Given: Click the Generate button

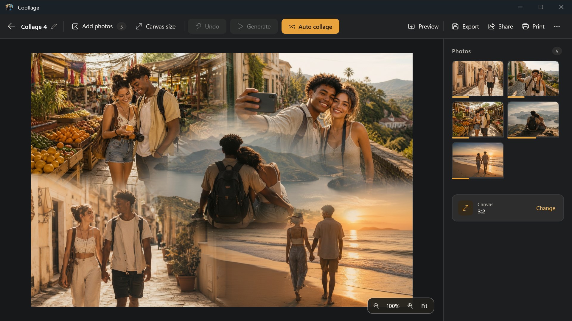Looking at the screenshot, I should click(x=254, y=26).
